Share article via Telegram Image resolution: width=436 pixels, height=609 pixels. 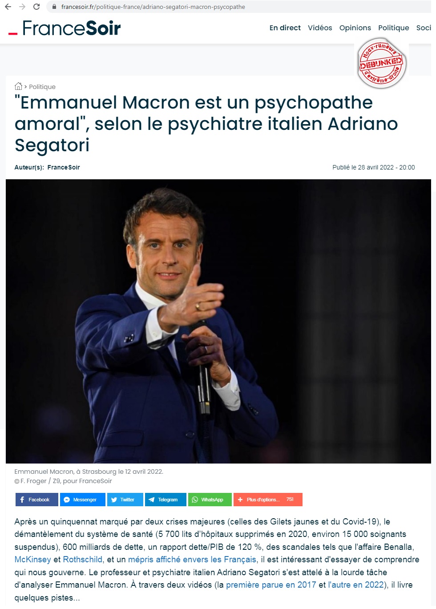pos(166,500)
